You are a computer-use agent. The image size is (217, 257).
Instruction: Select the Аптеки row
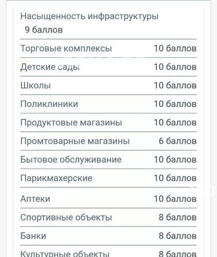click(x=108, y=198)
